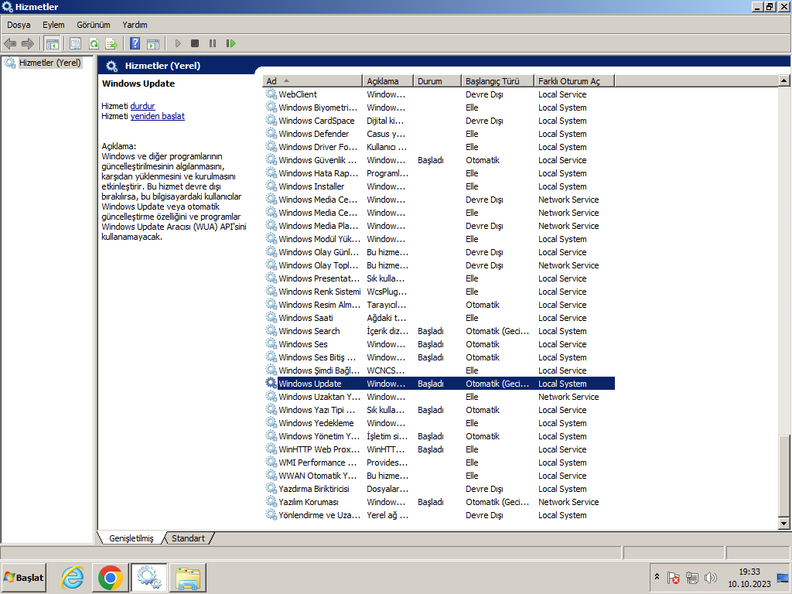Click the Action Center flag tray icon
Image resolution: width=792 pixels, height=594 pixels.
(x=674, y=577)
